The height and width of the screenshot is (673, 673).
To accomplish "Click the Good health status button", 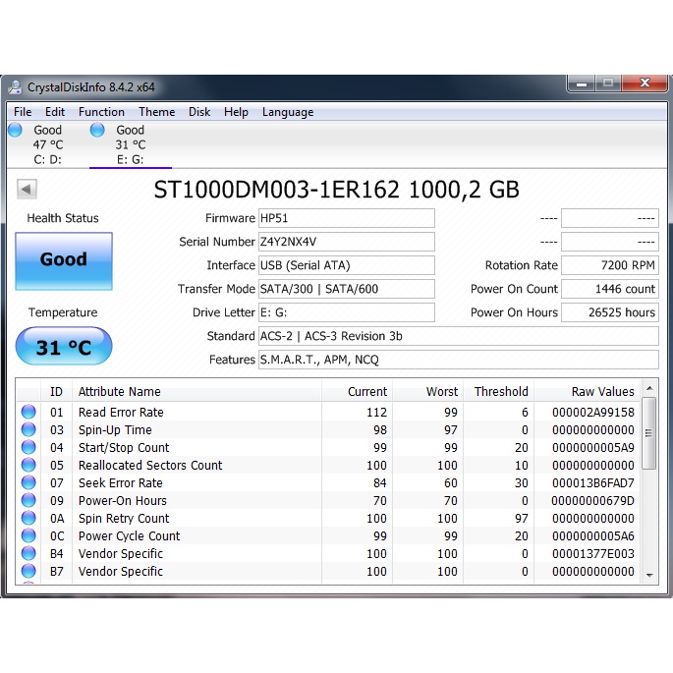I will tap(64, 260).
